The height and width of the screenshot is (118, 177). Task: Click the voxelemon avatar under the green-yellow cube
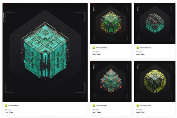pyautogui.click(x=94, y=48)
